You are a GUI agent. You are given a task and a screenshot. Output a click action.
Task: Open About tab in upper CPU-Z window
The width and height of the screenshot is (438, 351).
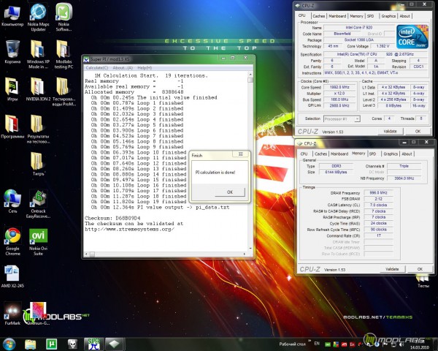(x=404, y=16)
